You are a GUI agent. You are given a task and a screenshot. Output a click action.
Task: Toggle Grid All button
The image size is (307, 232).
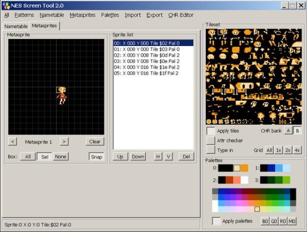click(269, 150)
